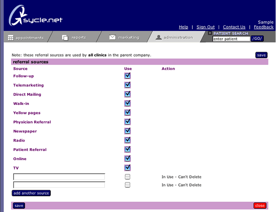Screen dimensions: 276x212
Task: Click the patient search arrow icon
Action: (x=210, y=33)
